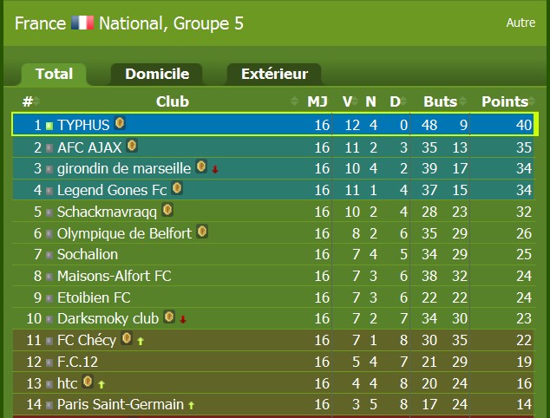Open the Schackmavraqq club page
The height and width of the screenshot is (418, 550).
[x=107, y=212]
